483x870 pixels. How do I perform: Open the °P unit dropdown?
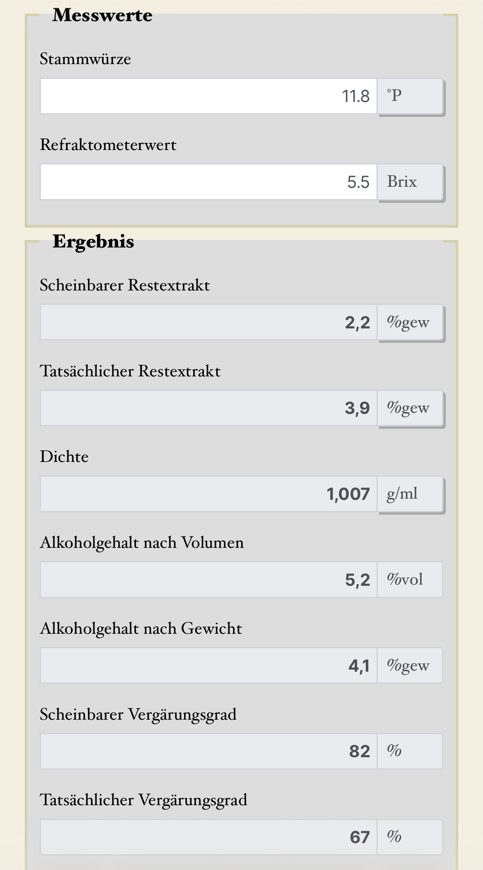click(410, 96)
